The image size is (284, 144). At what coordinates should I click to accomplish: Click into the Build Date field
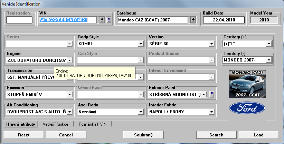coord(224,20)
